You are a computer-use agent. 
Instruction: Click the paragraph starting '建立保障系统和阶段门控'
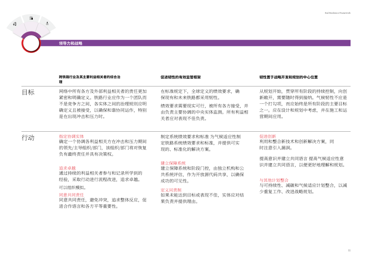[x=202, y=175]
